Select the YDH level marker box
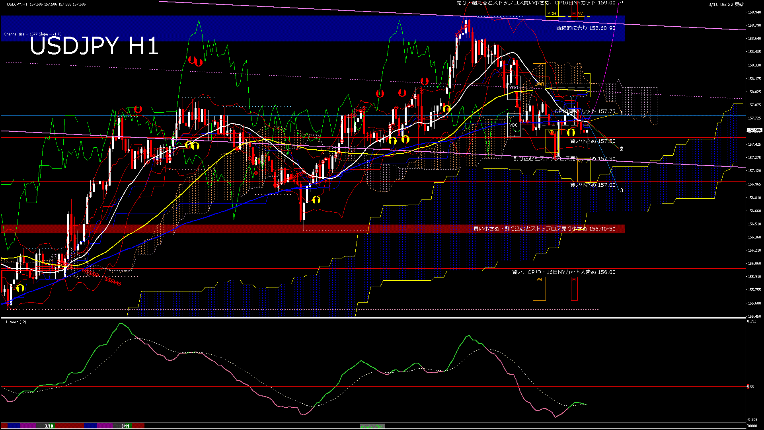Viewport: 764px width, 430px height. coord(552,14)
